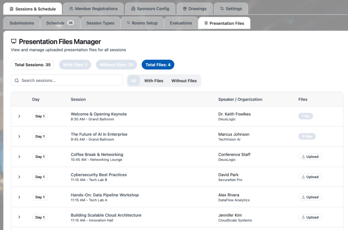Filter sessions to With Files
This screenshot has width=348, height=230.
tap(154, 81)
